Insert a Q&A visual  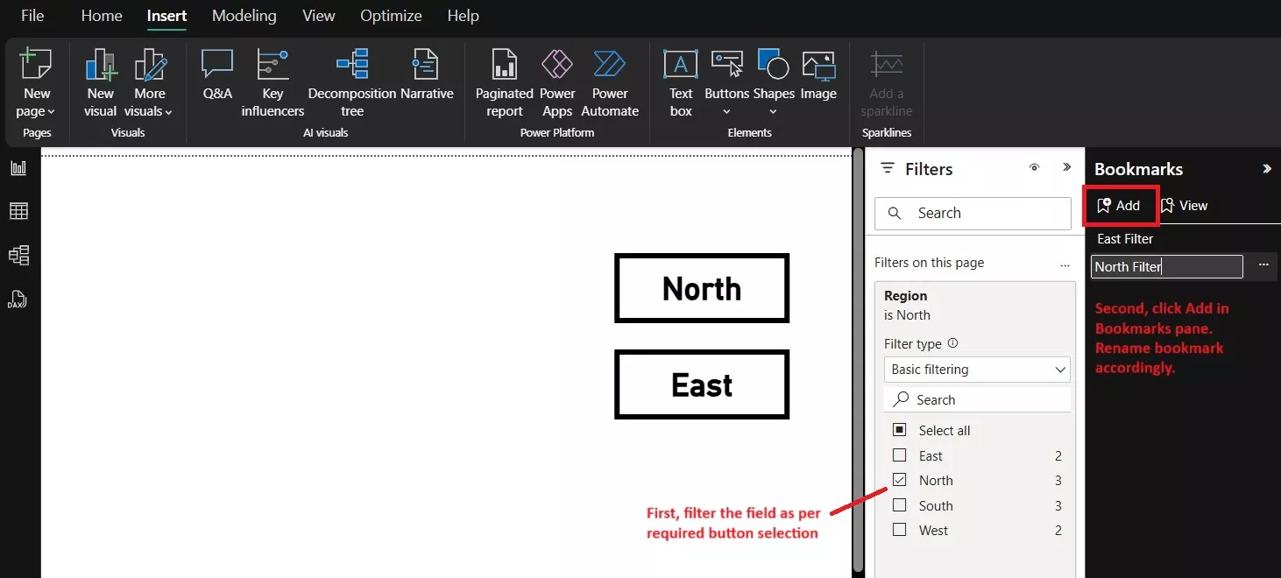click(216, 79)
